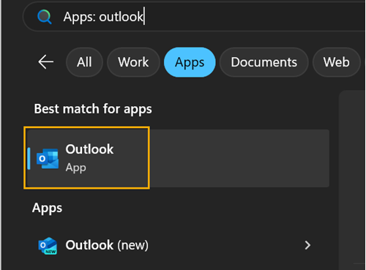
Task: Click the Outlook (new) app icon
Action: pos(48,246)
